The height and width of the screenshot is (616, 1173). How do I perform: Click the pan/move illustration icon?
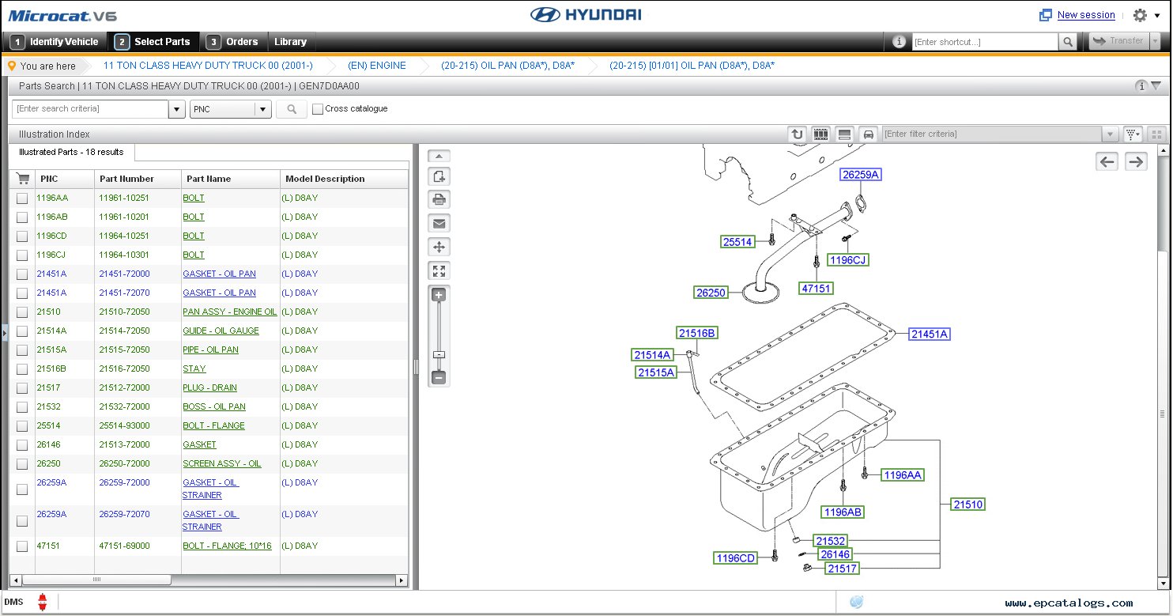click(x=439, y=248)
